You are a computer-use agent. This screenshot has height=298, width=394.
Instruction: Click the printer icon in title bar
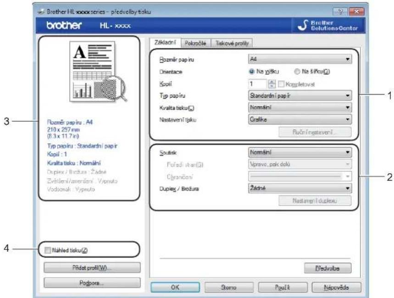click(x=41, y=11)
